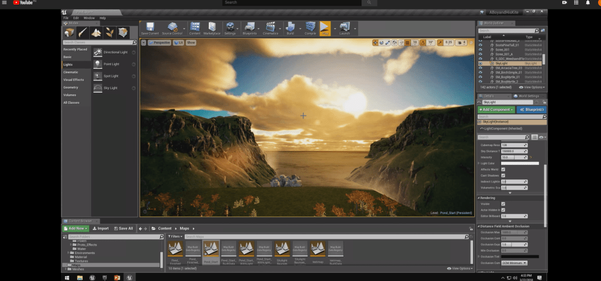Toggle the Affects World checkbox
The width and height of the screenshot is (601, 281).
pos(503,170)
